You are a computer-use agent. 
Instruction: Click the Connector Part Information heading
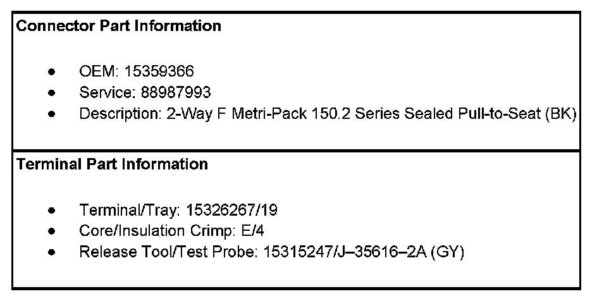pos(118,26)
